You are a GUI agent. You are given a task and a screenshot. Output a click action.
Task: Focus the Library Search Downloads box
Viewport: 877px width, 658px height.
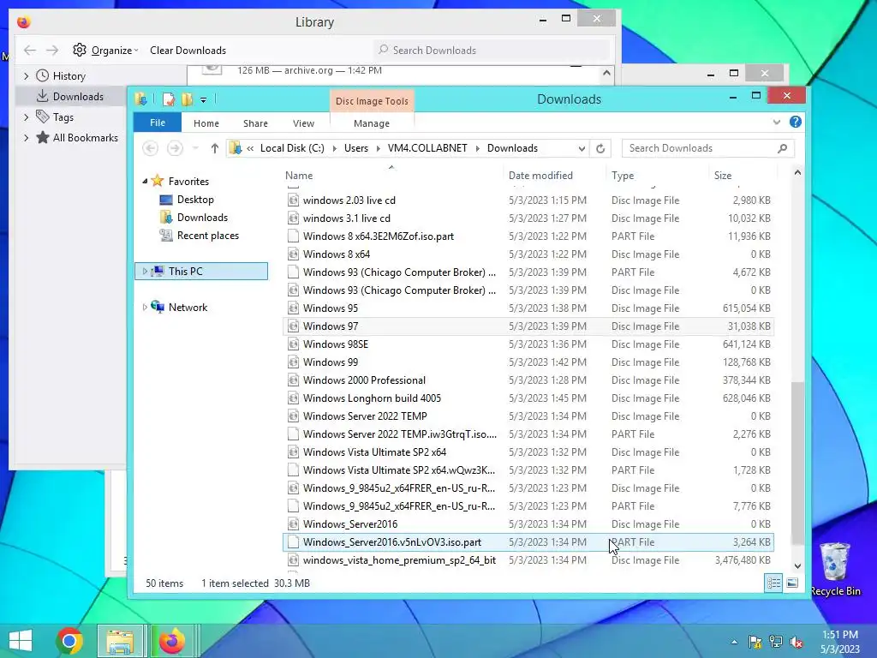pyautogui.click(x=492, y=51)
